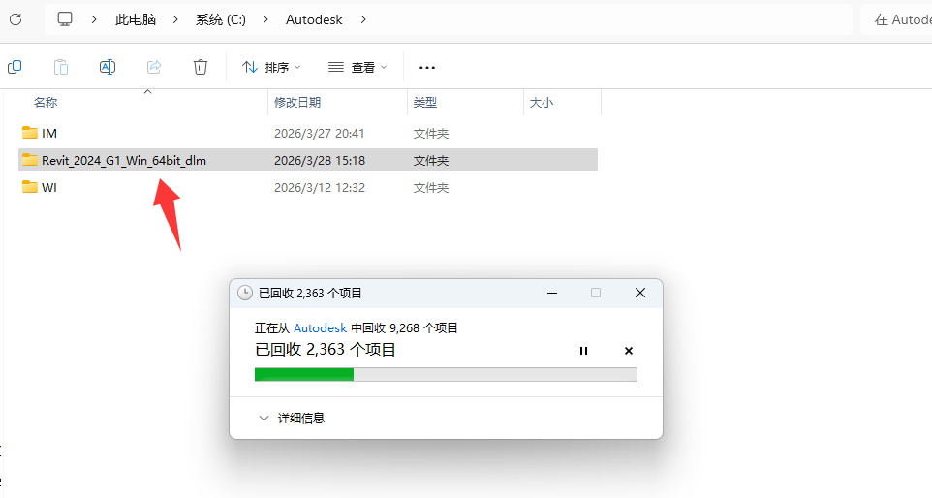Expand 详细信息 in the progress dialog
This screenshot has height=498, width=932.
coord(292,419)
